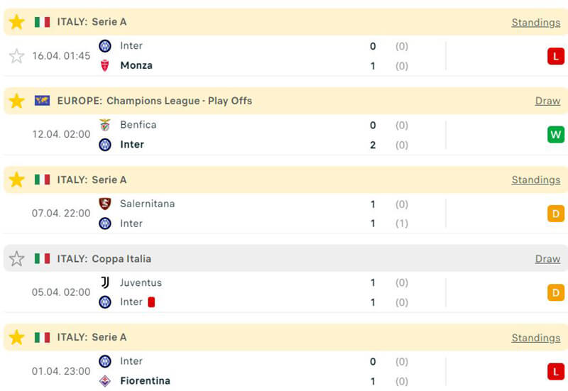Click Inter's red card indicator

tap(151, 302)
